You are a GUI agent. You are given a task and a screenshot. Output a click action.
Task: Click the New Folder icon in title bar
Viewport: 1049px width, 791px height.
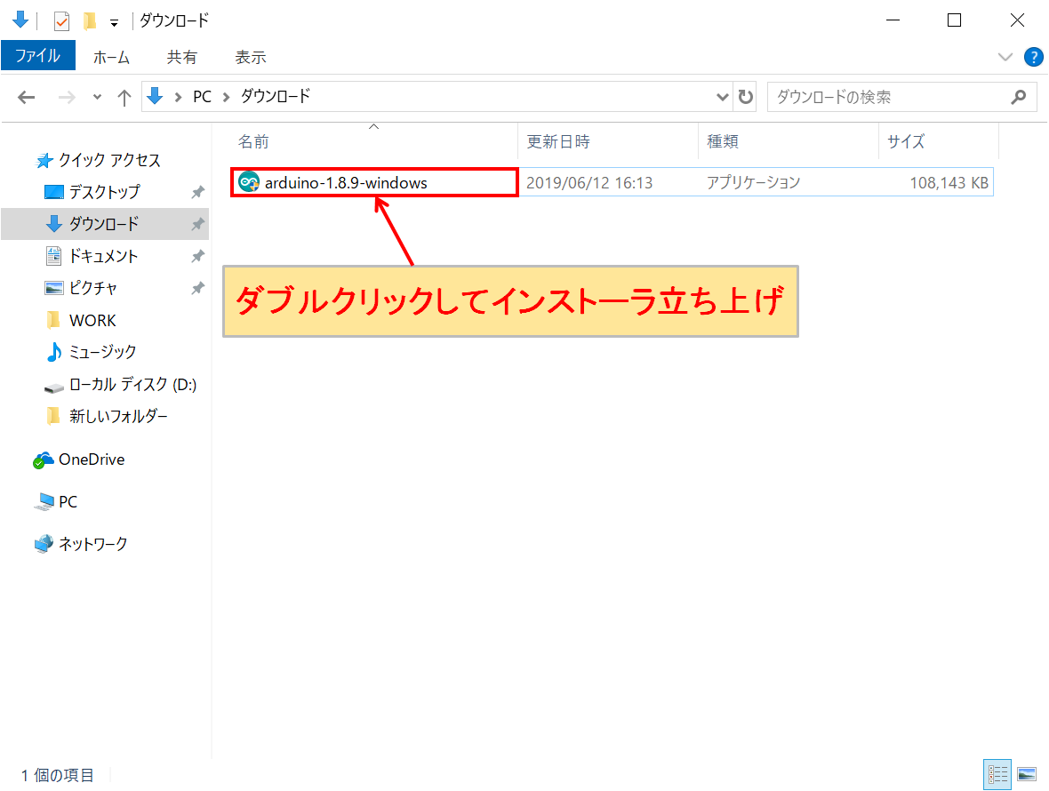(89, 21)
